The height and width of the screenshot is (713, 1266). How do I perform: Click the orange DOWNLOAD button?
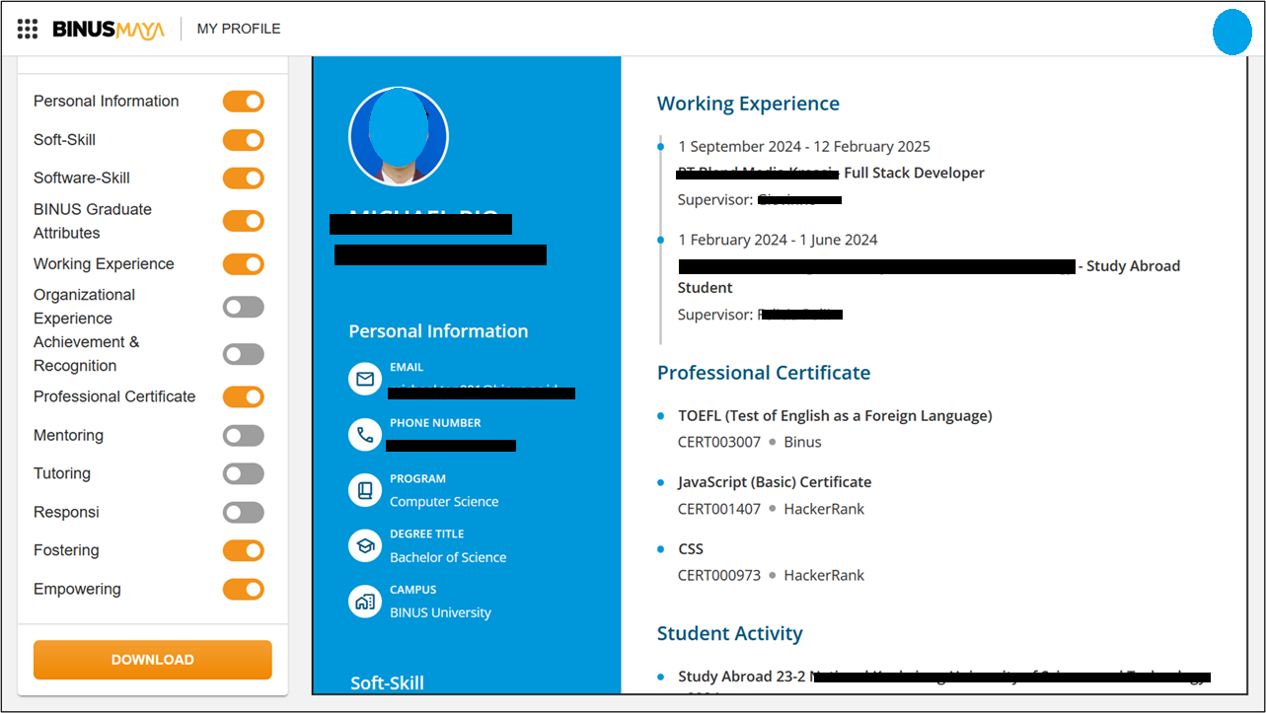pyautogui.click(x=153, y=660)
